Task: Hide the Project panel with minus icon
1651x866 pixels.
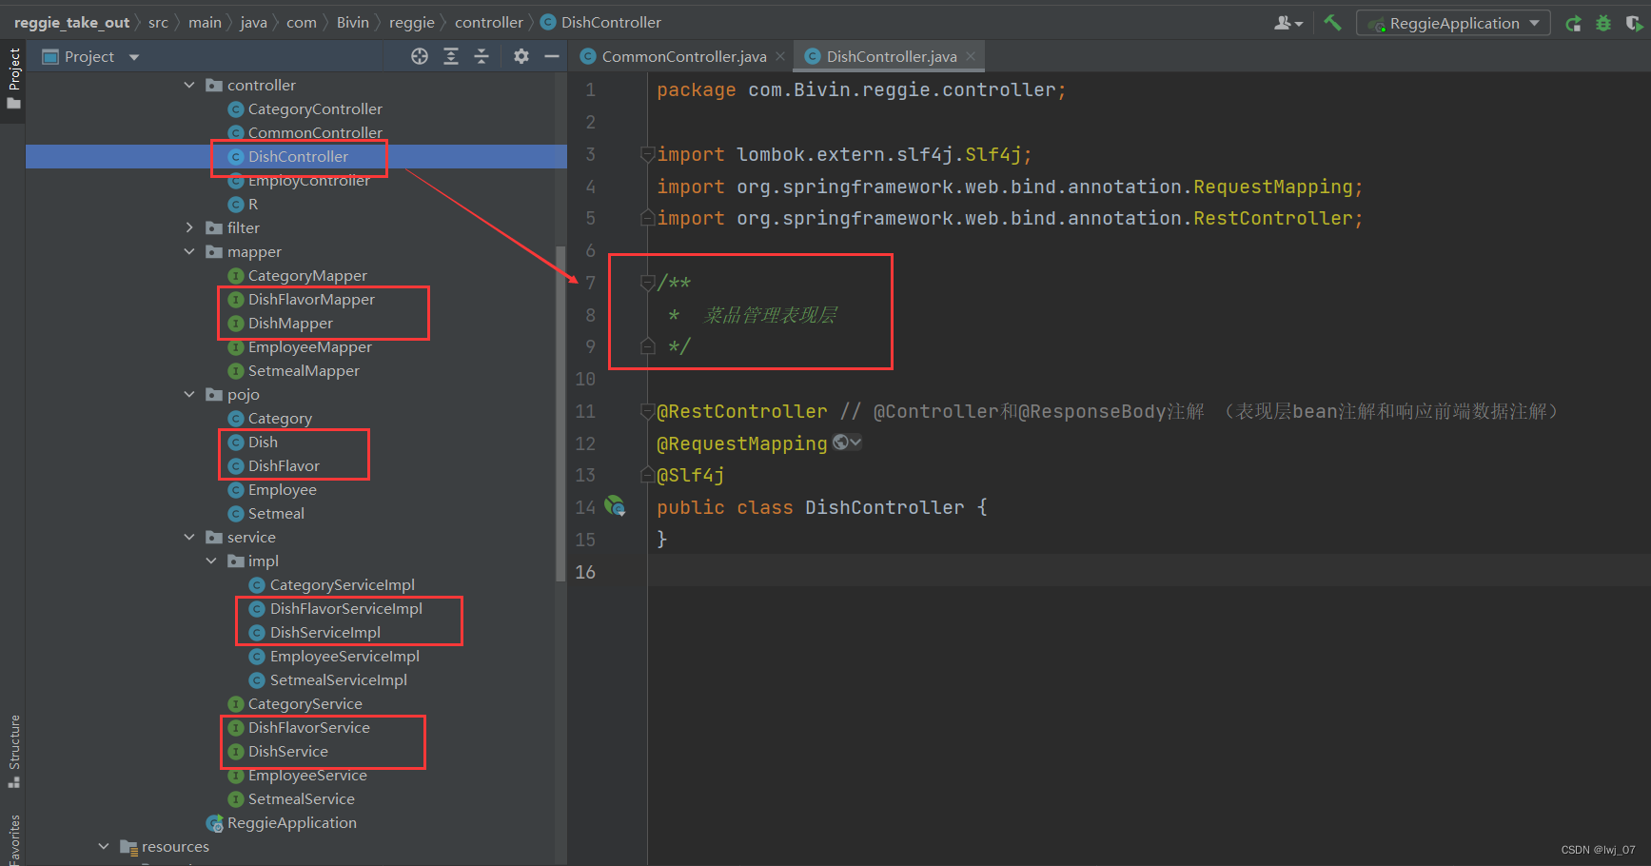Action: (551, 56)
